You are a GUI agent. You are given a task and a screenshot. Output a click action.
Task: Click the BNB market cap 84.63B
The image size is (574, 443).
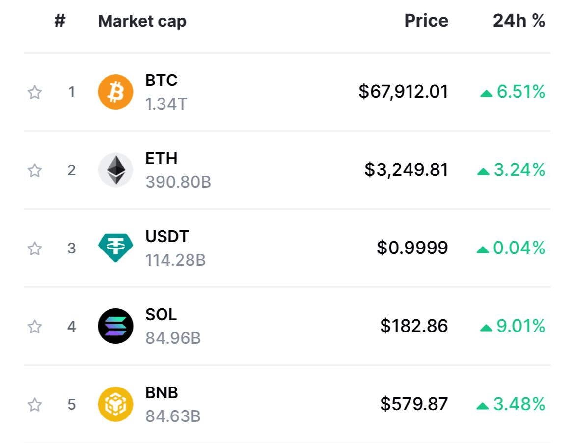(173, 416)
